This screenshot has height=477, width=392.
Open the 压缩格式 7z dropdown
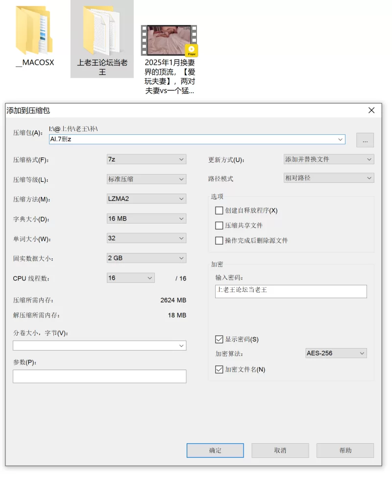pyautogui.click(x=147, y=159)
